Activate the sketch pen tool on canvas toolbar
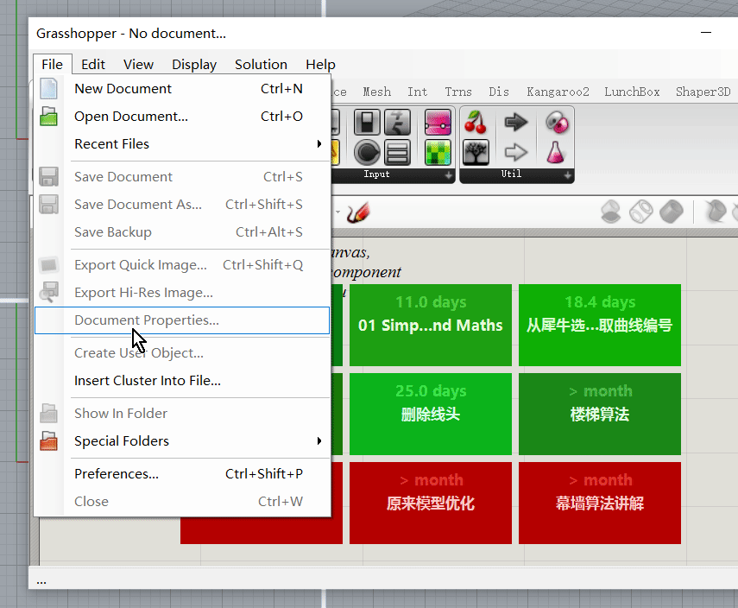The image size is (738, 608). coord(357,212)
